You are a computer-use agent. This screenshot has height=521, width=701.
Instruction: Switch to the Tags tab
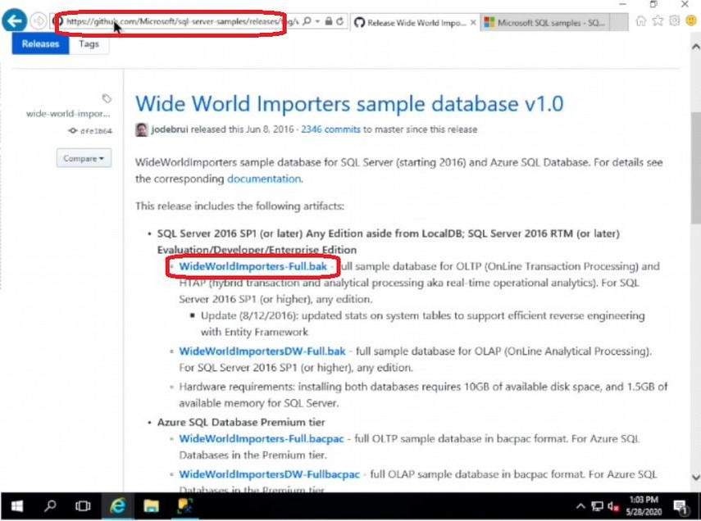[89, 44]
